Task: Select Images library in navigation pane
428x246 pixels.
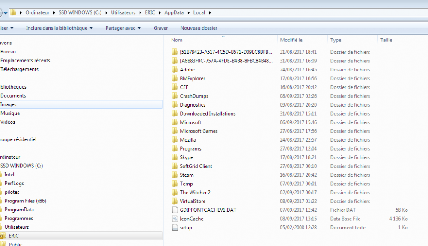Action: click(8, 104)
